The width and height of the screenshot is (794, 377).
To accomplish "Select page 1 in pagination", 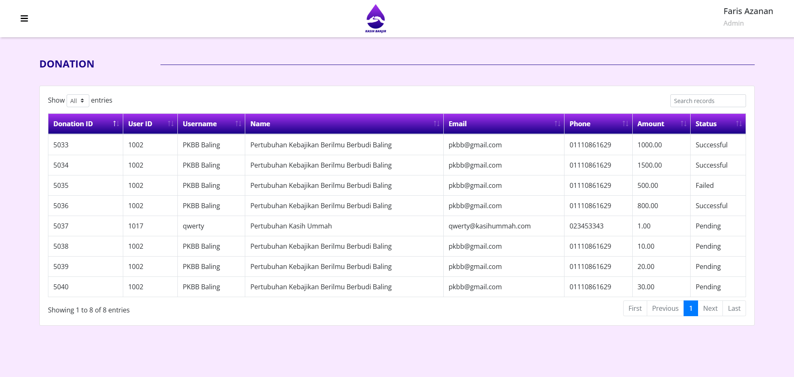I will [x=691, y=308].
